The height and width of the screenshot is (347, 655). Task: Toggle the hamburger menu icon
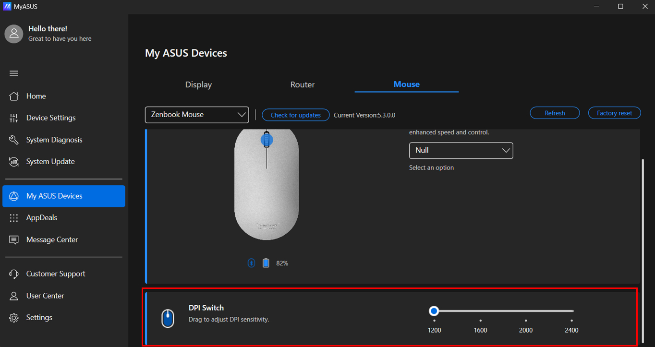point(14,73)
